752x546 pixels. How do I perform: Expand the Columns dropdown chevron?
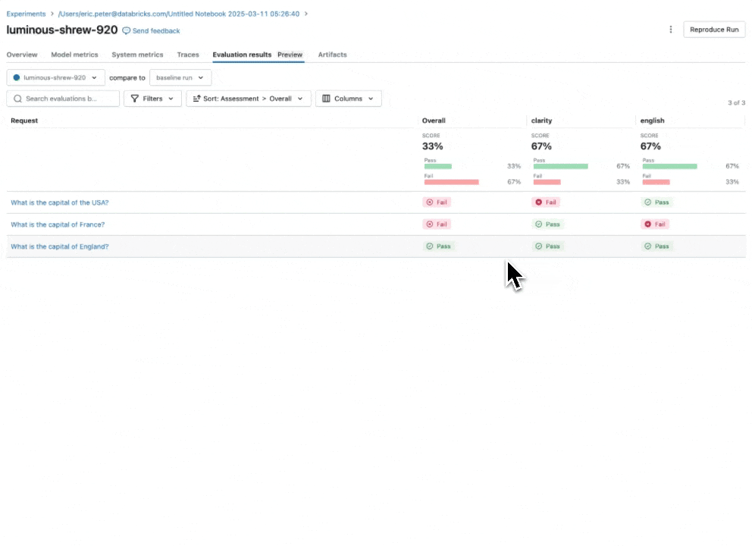(x=371, y=99)
